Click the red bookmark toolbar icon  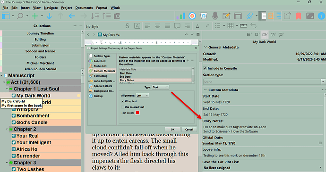tap(299, 16)
